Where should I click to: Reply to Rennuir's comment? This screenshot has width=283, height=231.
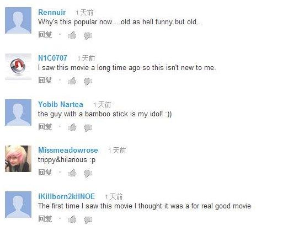point(45,35)
